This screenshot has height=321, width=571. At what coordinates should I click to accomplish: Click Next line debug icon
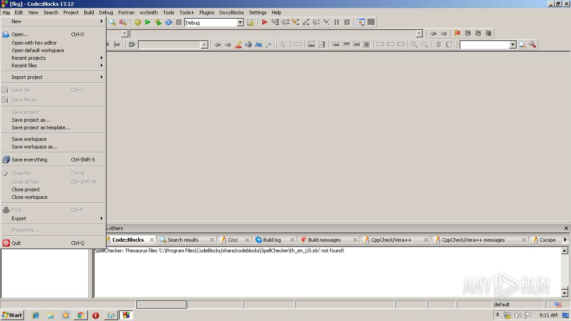285,22
